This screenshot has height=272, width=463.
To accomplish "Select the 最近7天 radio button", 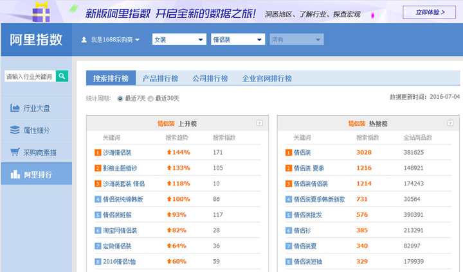I will 120,99.
